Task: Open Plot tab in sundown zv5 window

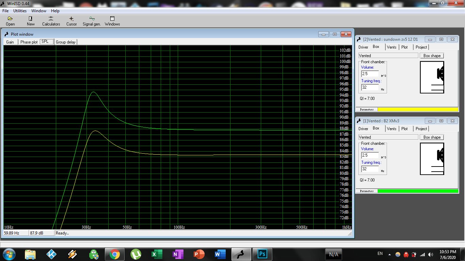Action: click(404, 47)
